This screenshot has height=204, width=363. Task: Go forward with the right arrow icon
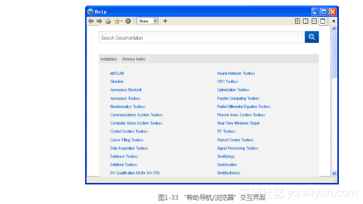pyautogui.click(x=99, y=21)
